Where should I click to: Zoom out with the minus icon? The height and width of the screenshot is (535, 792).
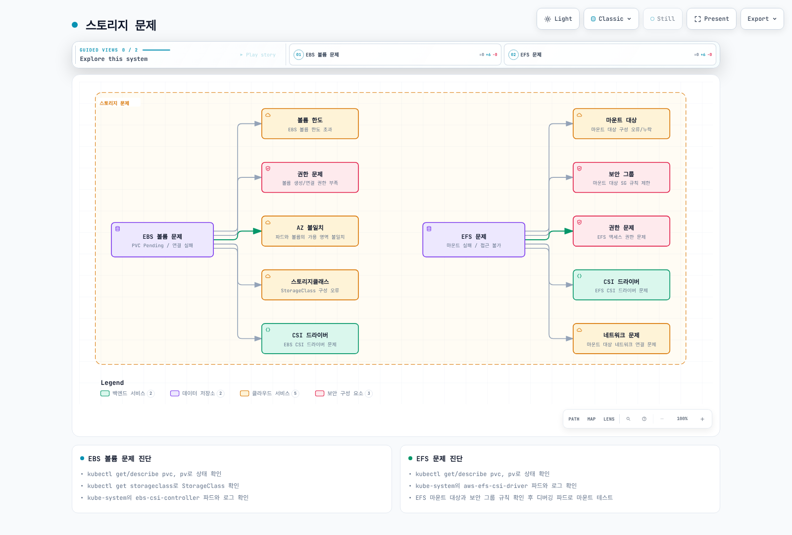(x=662, y=419)
